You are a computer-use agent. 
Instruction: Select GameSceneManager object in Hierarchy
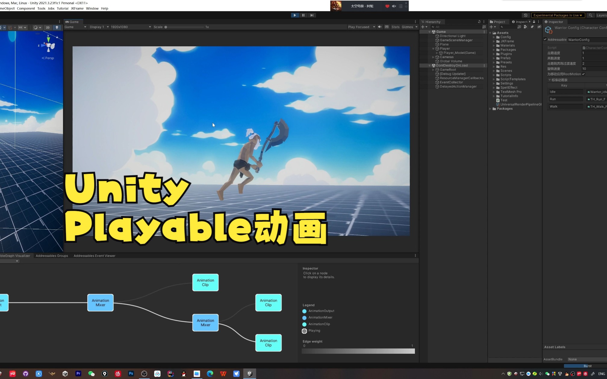456,40
